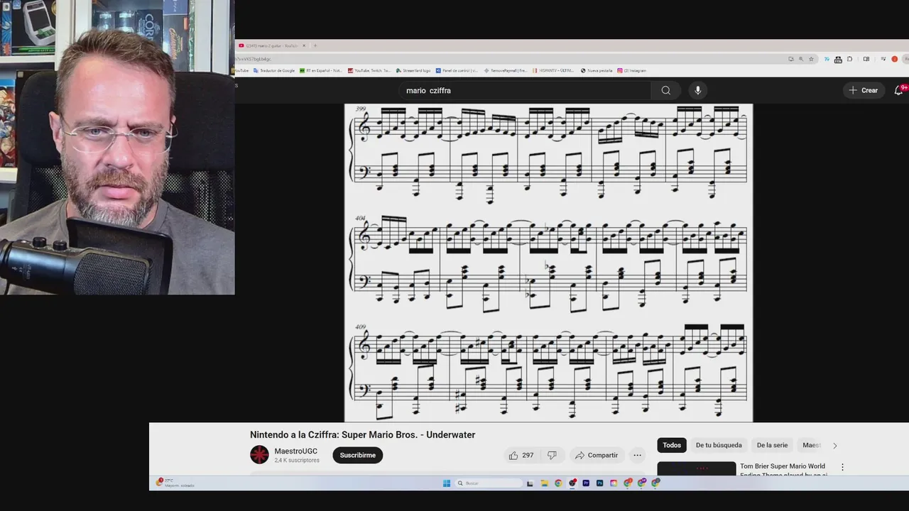Open the Windows Start button
The height and width of the screenshot is (511, 909).
[447, 483]
